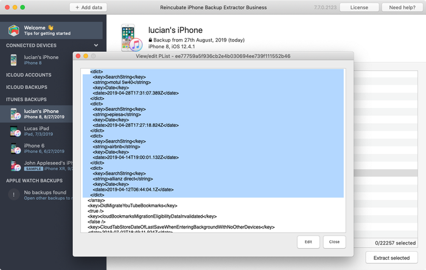Click the allianz direct string line
This screenshot has height=270, width=426.
tap(123, 179)
